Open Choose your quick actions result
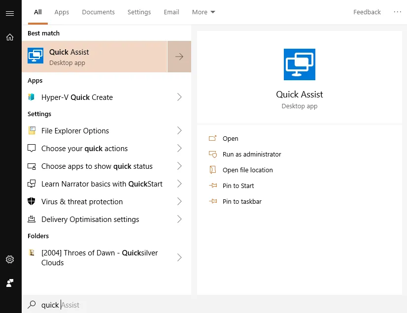This screenshot has height=313, width=407. pyautogui.click(x=106, y=148)
